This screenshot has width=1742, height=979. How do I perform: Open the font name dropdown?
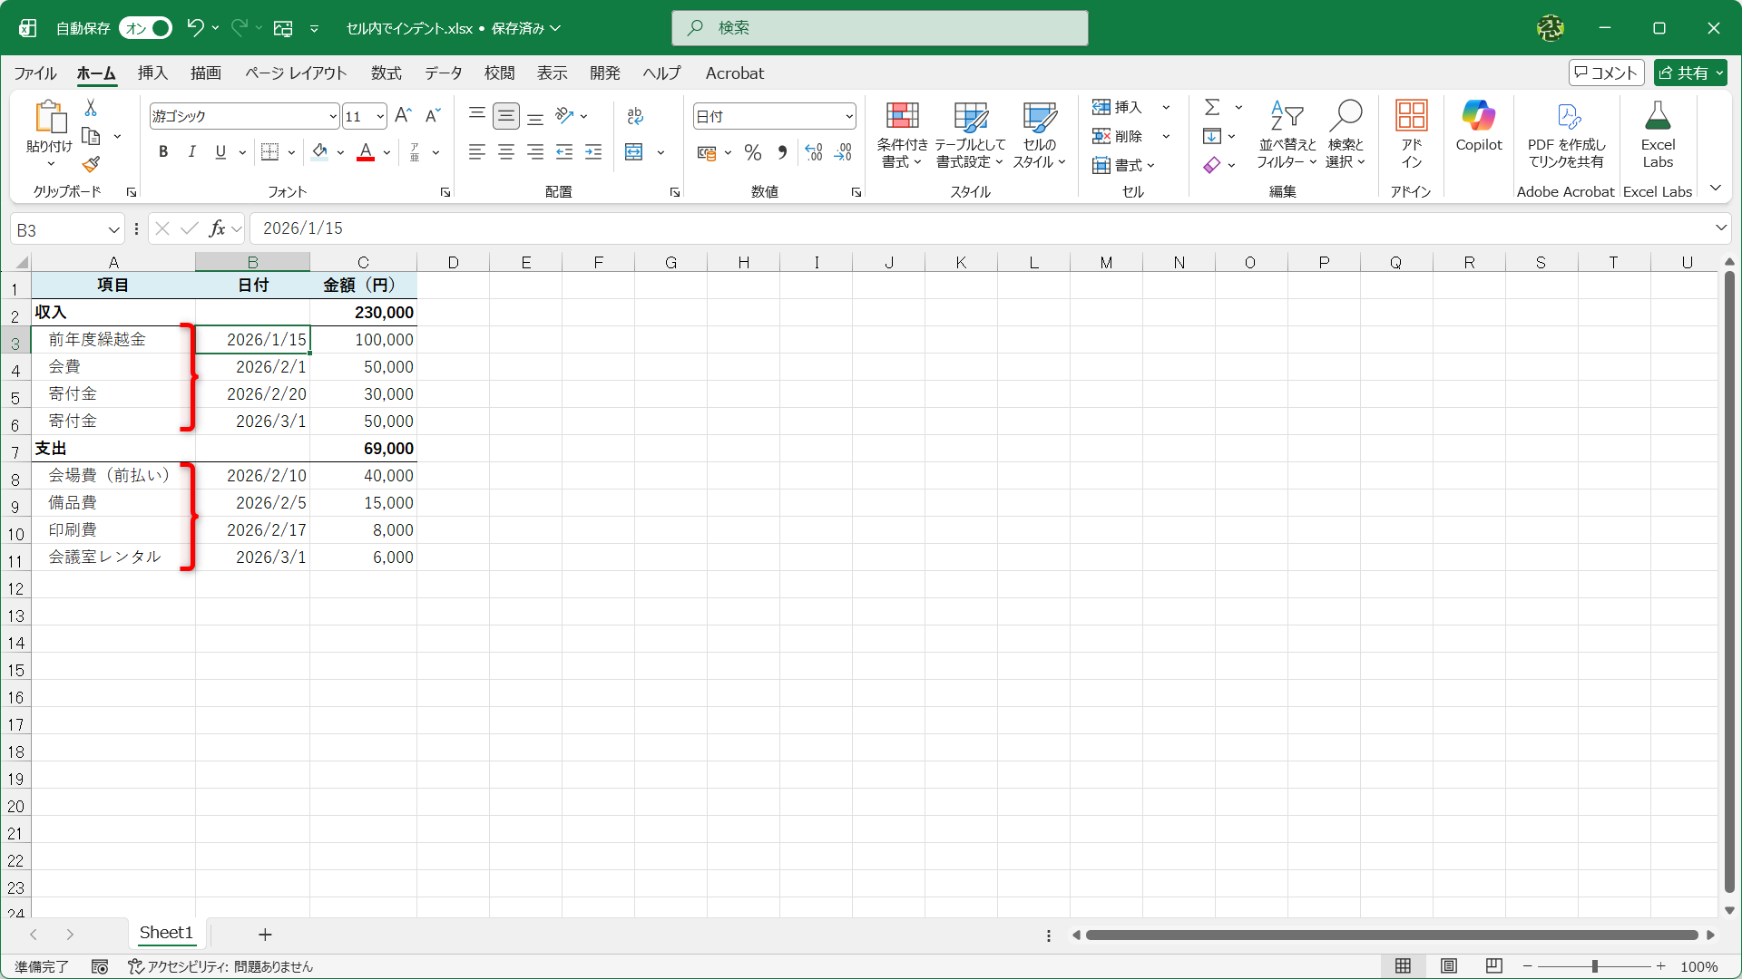(333, 116)
